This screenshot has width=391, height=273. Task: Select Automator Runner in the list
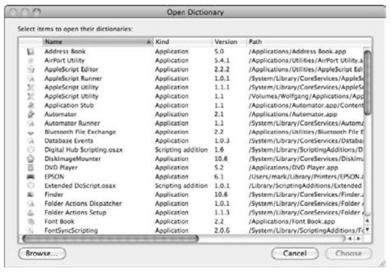click(72, 123)
